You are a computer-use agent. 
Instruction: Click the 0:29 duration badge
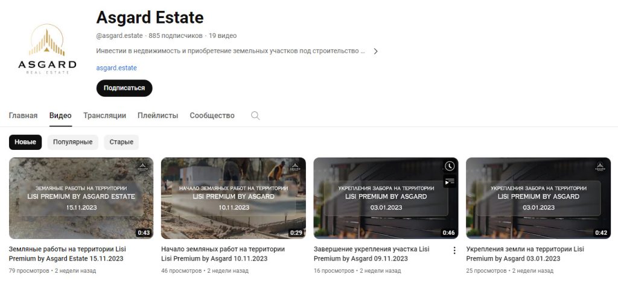(x=296, y=232)
